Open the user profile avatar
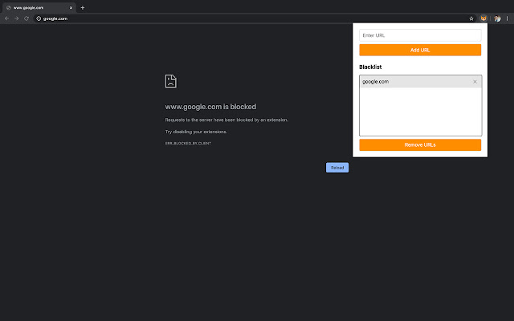The height and width of the screenshot is (321, 514). coord(497,18)
